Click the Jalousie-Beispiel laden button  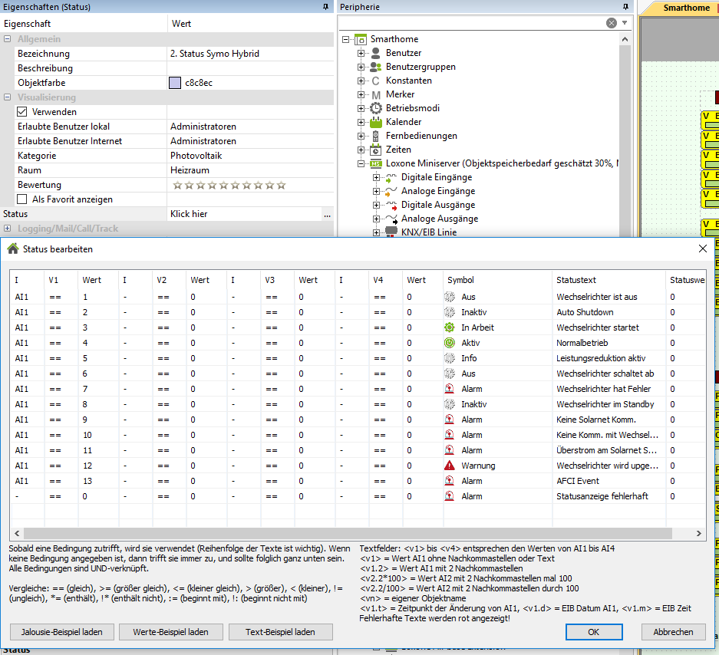tap(61, 632)
